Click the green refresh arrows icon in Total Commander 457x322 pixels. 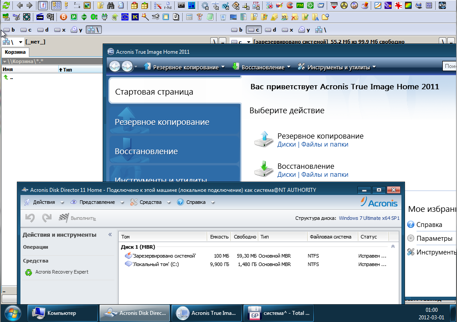6,5
